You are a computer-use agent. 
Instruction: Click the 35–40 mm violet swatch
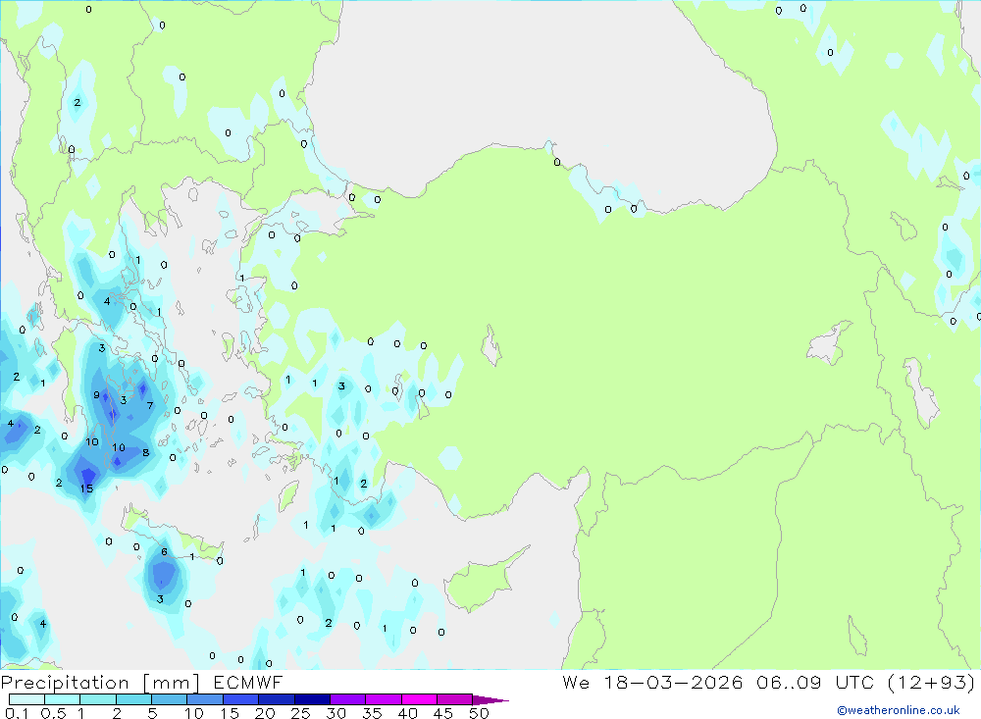click(x=384, y=699)
